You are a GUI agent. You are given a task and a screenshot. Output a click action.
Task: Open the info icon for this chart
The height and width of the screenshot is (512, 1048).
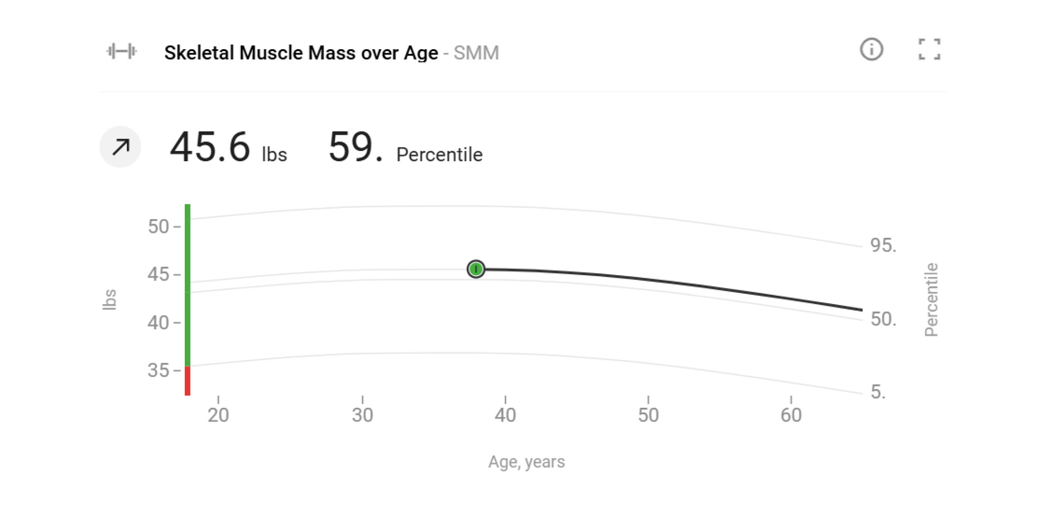pos(871,50)
